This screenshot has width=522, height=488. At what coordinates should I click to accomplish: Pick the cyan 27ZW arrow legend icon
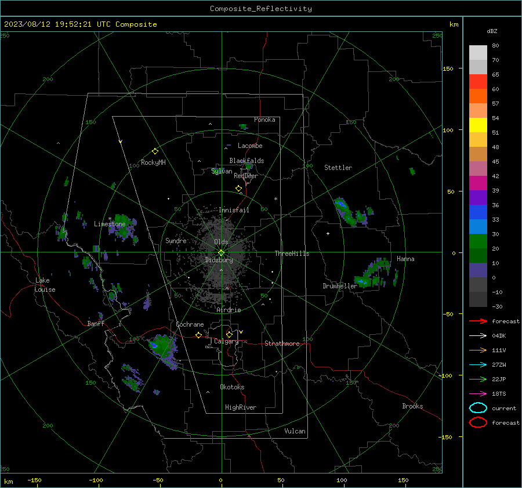pos(478,365)
